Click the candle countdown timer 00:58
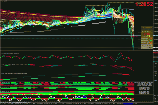Image resolution: width=158 pixels, height=105 pixels. point(150,47)
